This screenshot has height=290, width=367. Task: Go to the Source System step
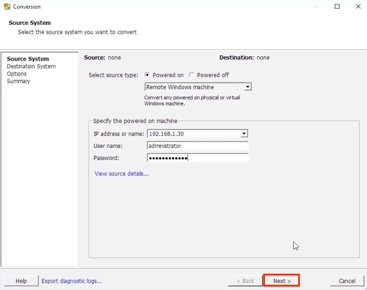[x=28, y=59]
